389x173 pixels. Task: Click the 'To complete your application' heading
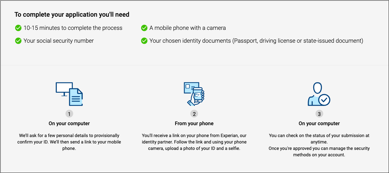tap(72, 15)
